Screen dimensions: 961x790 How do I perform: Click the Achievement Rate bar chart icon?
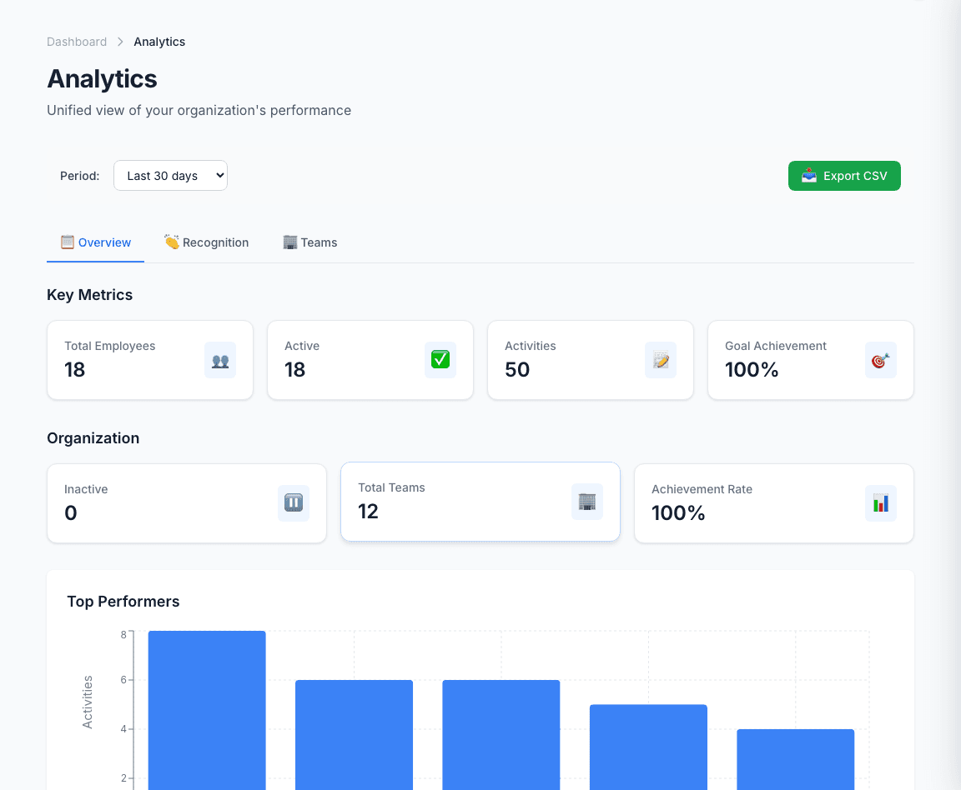tap(881, 503)
